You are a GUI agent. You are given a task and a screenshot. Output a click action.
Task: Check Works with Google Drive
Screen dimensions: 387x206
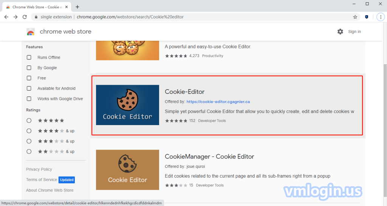[29, 99]
